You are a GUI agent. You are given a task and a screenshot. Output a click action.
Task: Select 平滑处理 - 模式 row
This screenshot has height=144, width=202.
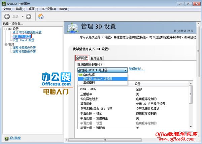[x=133, y=113]
